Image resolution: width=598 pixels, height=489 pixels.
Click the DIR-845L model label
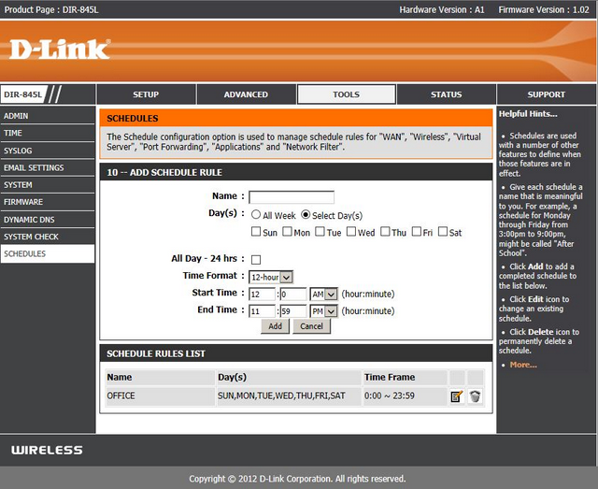pyautogui.click(x=22, y=94)
